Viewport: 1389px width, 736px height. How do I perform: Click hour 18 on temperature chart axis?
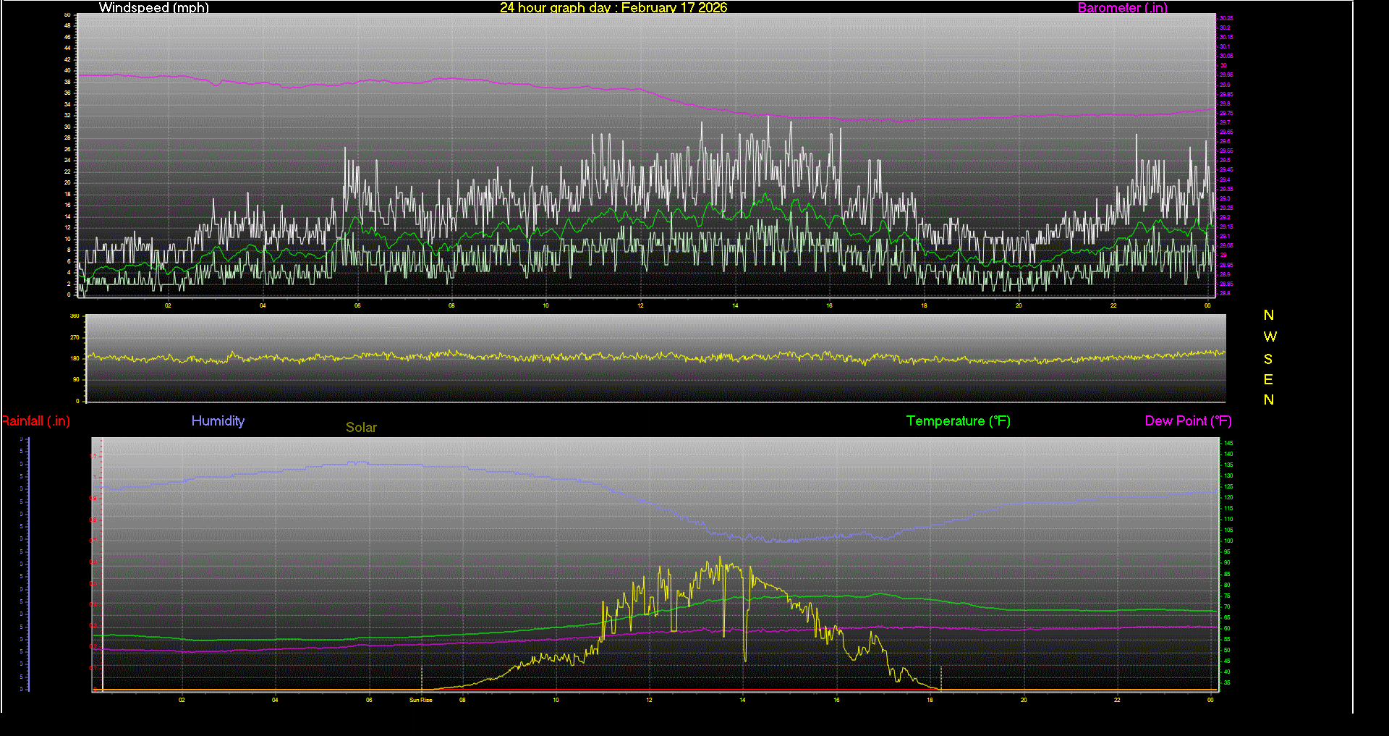(x=930, y=700)
